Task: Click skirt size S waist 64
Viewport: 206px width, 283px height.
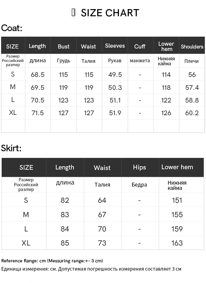Action: click(102, 200)
